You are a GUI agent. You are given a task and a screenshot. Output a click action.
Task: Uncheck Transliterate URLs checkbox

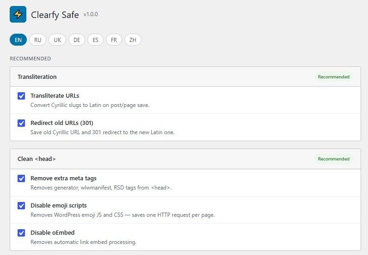click(21, 96)
